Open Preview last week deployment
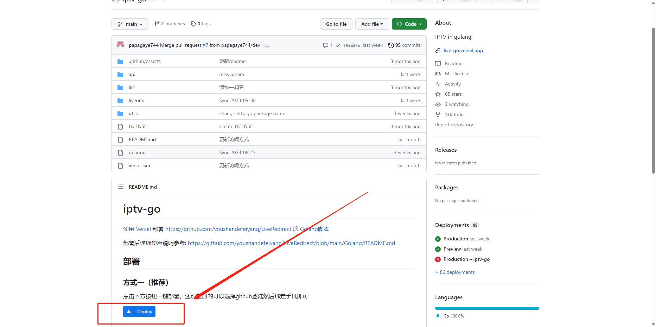This screenshot has width=656, height=327. [x=463, y=249]
